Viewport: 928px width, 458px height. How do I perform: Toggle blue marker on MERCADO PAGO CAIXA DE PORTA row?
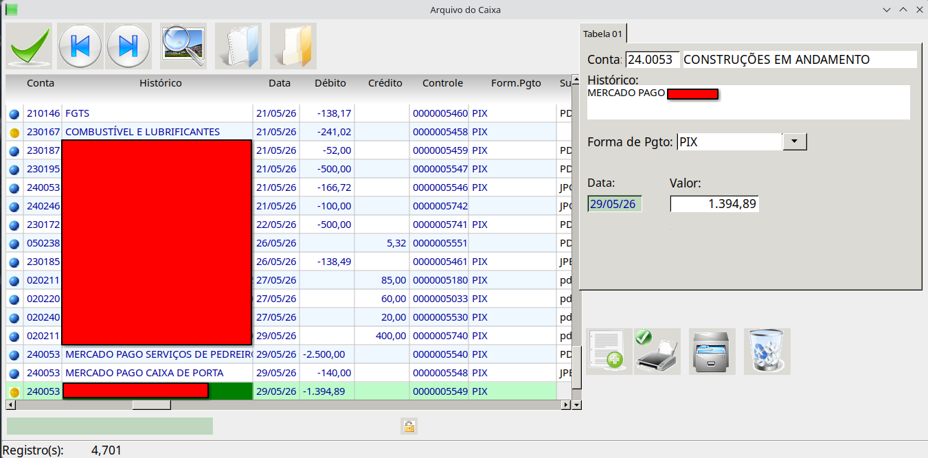[x=14, y=373]
